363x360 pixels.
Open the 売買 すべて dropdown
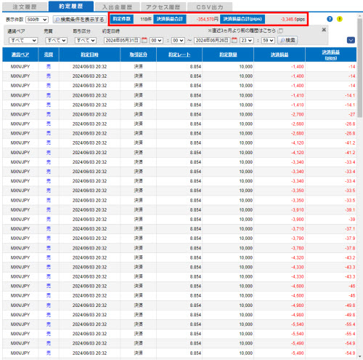coord(56,40)
